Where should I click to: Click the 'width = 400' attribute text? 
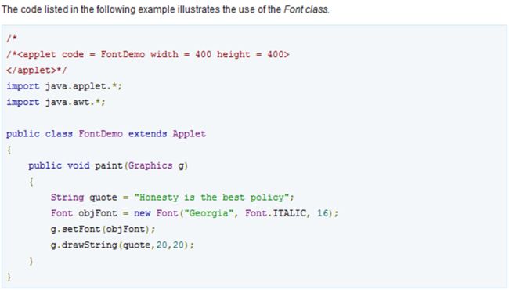pos(181,54)
